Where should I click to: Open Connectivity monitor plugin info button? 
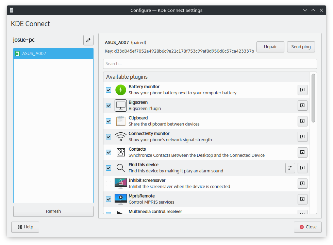pyautogui.click(x=302, y=137)
